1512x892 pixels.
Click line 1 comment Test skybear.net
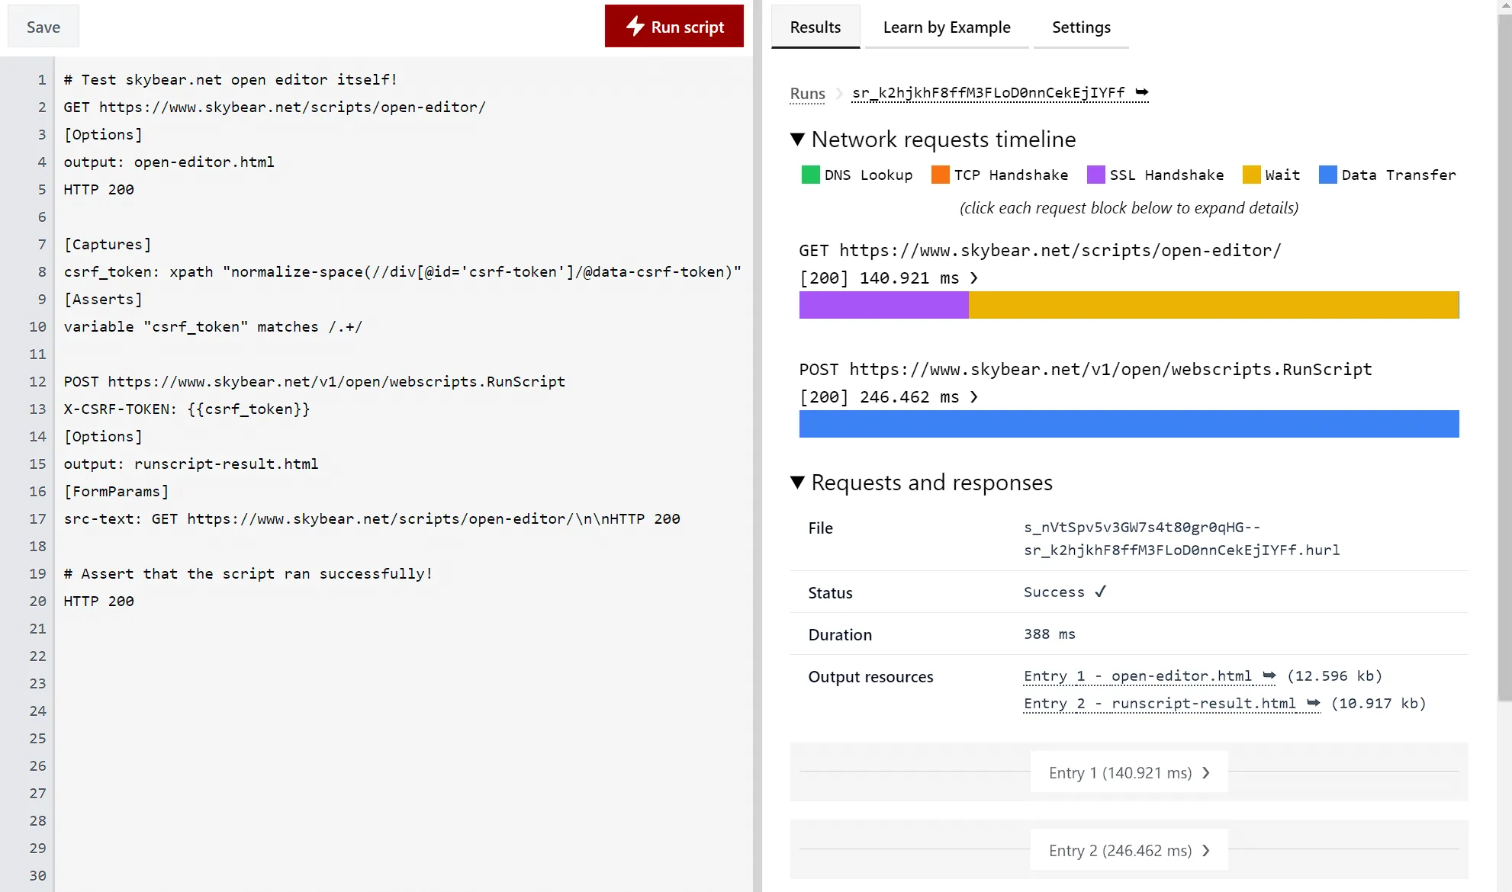tap(230, 80)
